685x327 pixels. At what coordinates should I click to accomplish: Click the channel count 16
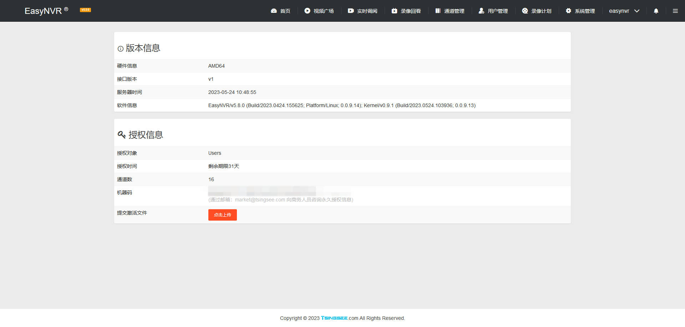click(x=211, y=179)
